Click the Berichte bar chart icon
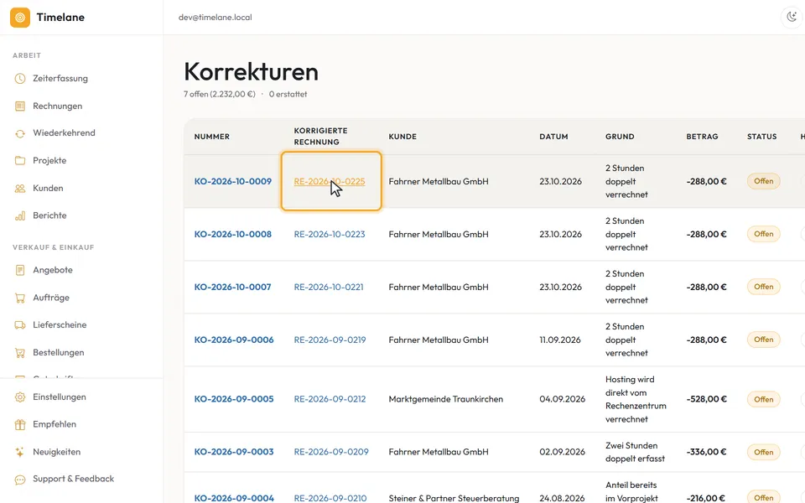Screen dimensions: 805x503 tap(20, 215)
